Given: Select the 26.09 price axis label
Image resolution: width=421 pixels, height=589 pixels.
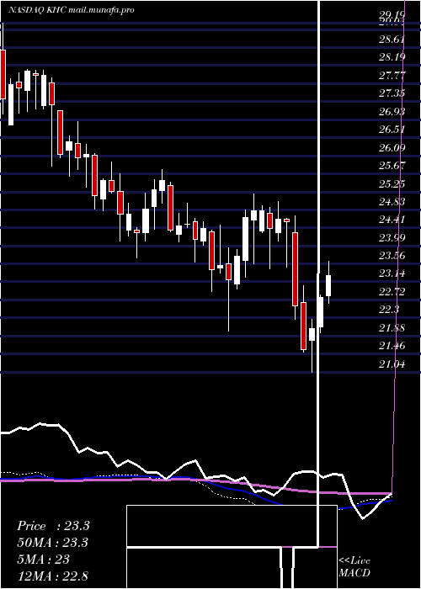Looking at the screenshot, I should 392,147.
